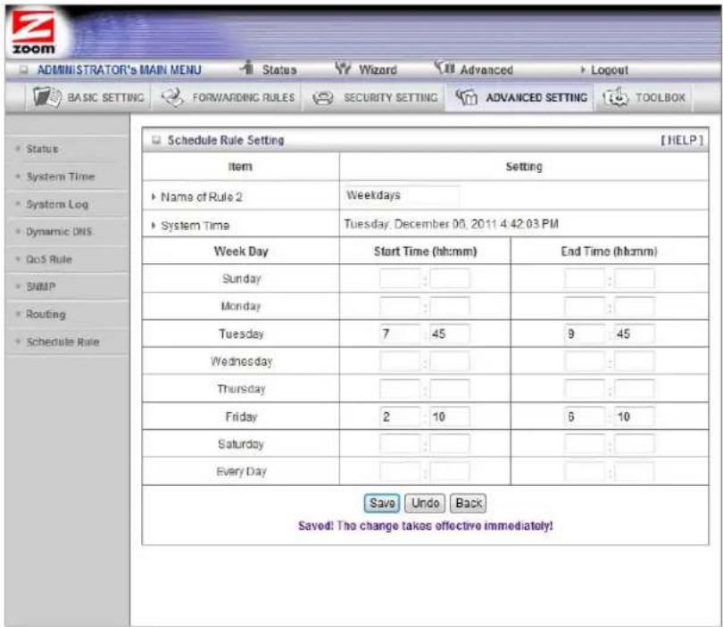The width and height of the screenshot is (723, 627).
Task: Select System Log in the sidebar
Action: (57, 204)
